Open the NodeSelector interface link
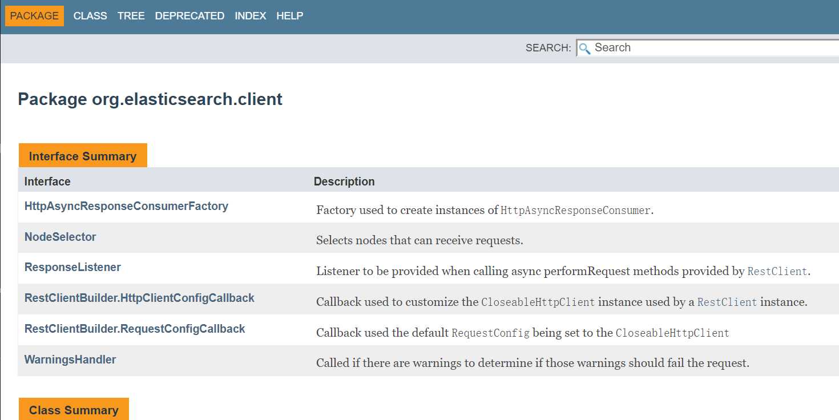 (x=60, y=237)
